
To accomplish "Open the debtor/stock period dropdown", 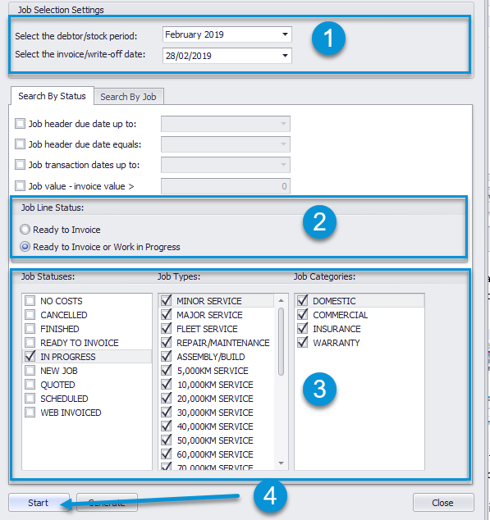I will click(285, 34).
